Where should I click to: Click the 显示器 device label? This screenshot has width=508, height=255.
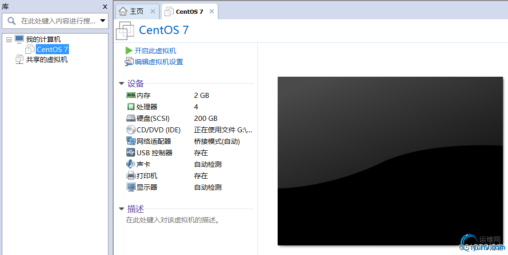[147, 187]
